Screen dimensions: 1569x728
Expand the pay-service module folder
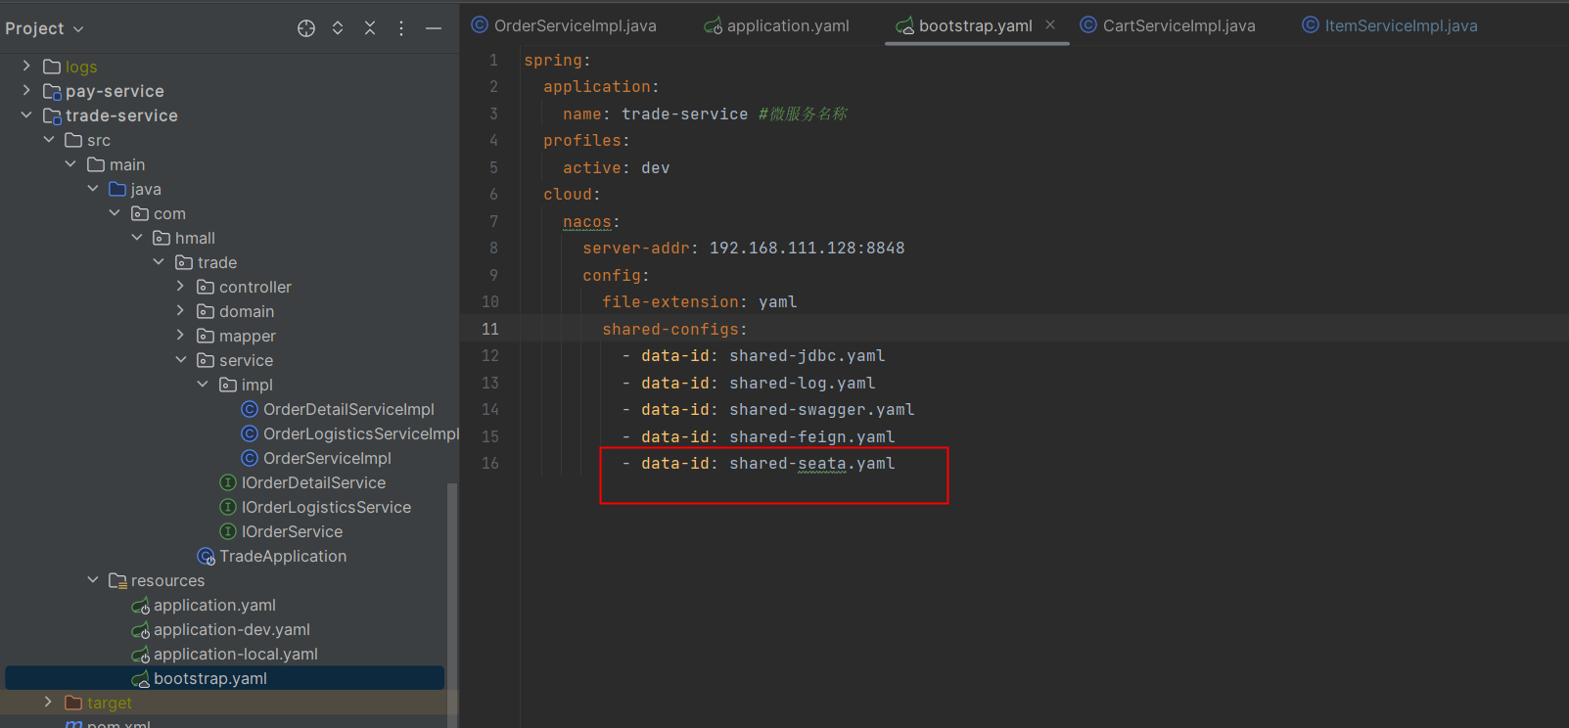[26, 91]
